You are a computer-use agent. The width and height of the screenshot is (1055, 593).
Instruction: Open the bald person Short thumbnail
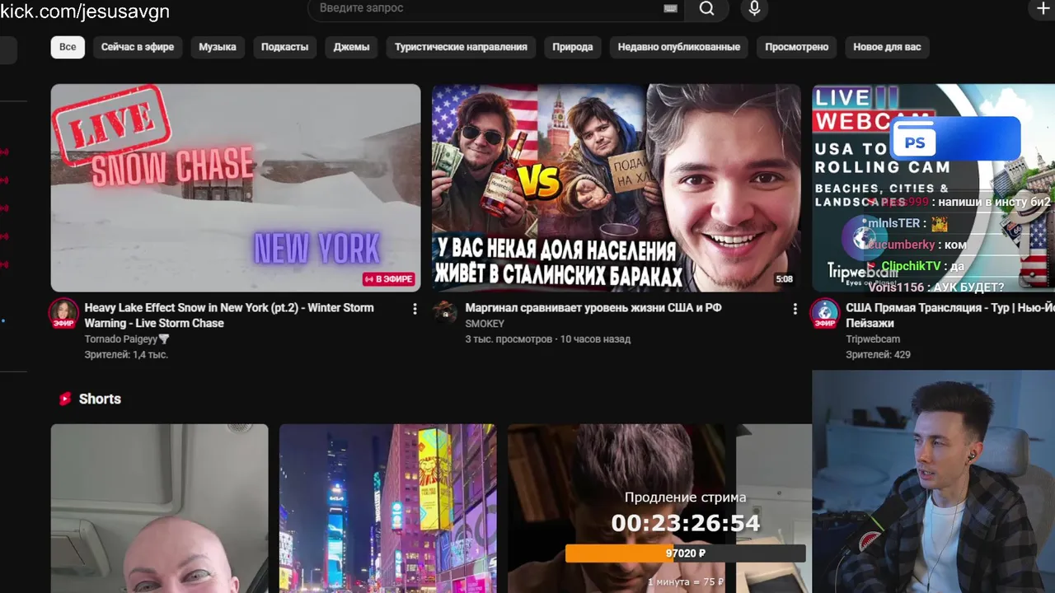pos(160,508)
